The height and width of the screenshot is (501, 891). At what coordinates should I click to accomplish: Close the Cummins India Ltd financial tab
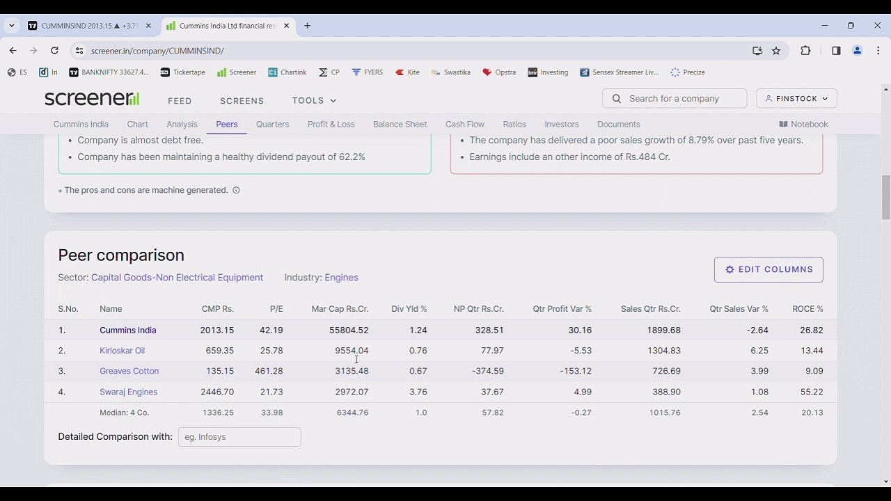tap(287, 26)
